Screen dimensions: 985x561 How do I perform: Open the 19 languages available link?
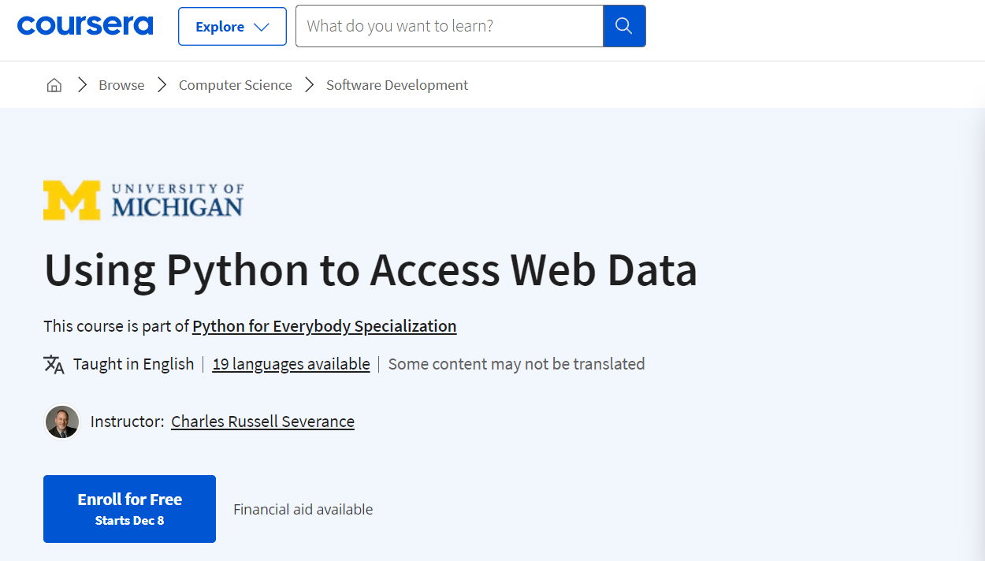click(x=291, y=364)
